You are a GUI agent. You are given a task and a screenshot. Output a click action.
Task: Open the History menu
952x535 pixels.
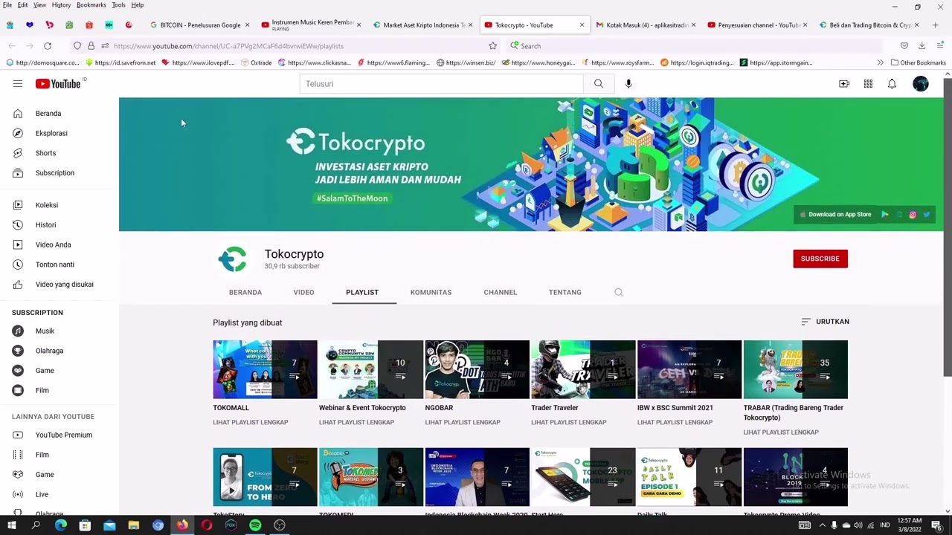(61, 5)
